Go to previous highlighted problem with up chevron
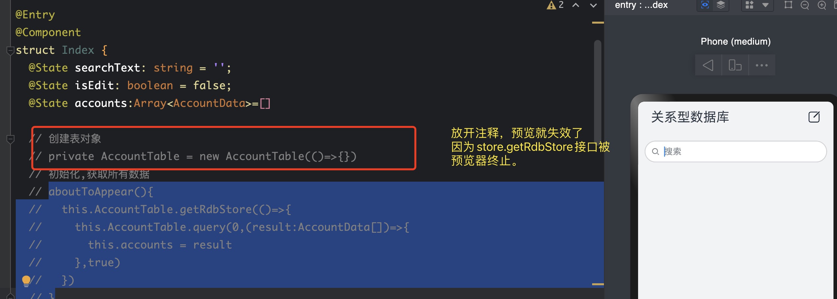This screenshot has height=299, width=837. 576,5
